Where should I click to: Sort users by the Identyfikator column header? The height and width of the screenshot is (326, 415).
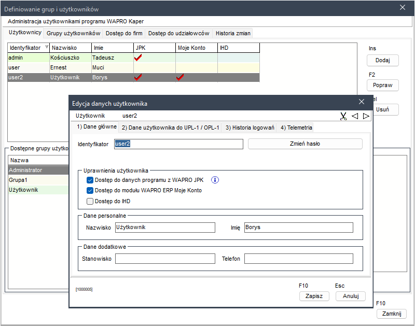(x=29, y=48)
